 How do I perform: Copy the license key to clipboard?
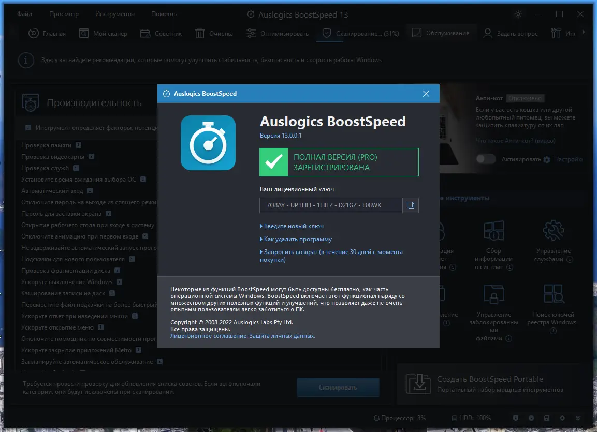411,205
